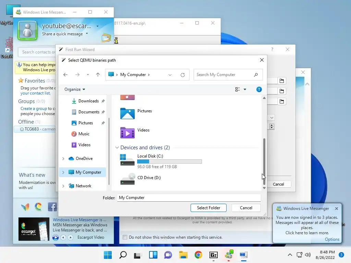
Task: Click the escargot video thumbnail
Action: click(34, 229)
